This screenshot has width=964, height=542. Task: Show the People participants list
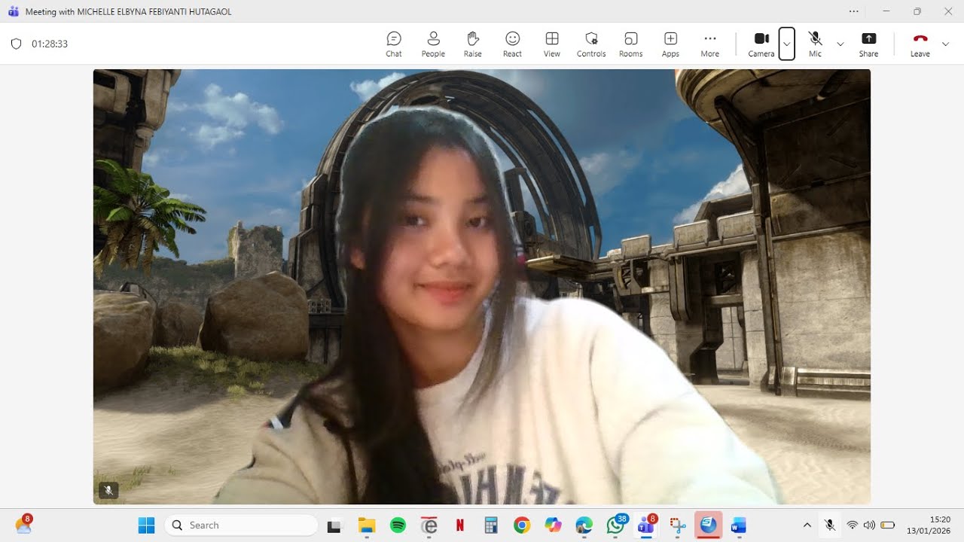[x=433, y=44]
